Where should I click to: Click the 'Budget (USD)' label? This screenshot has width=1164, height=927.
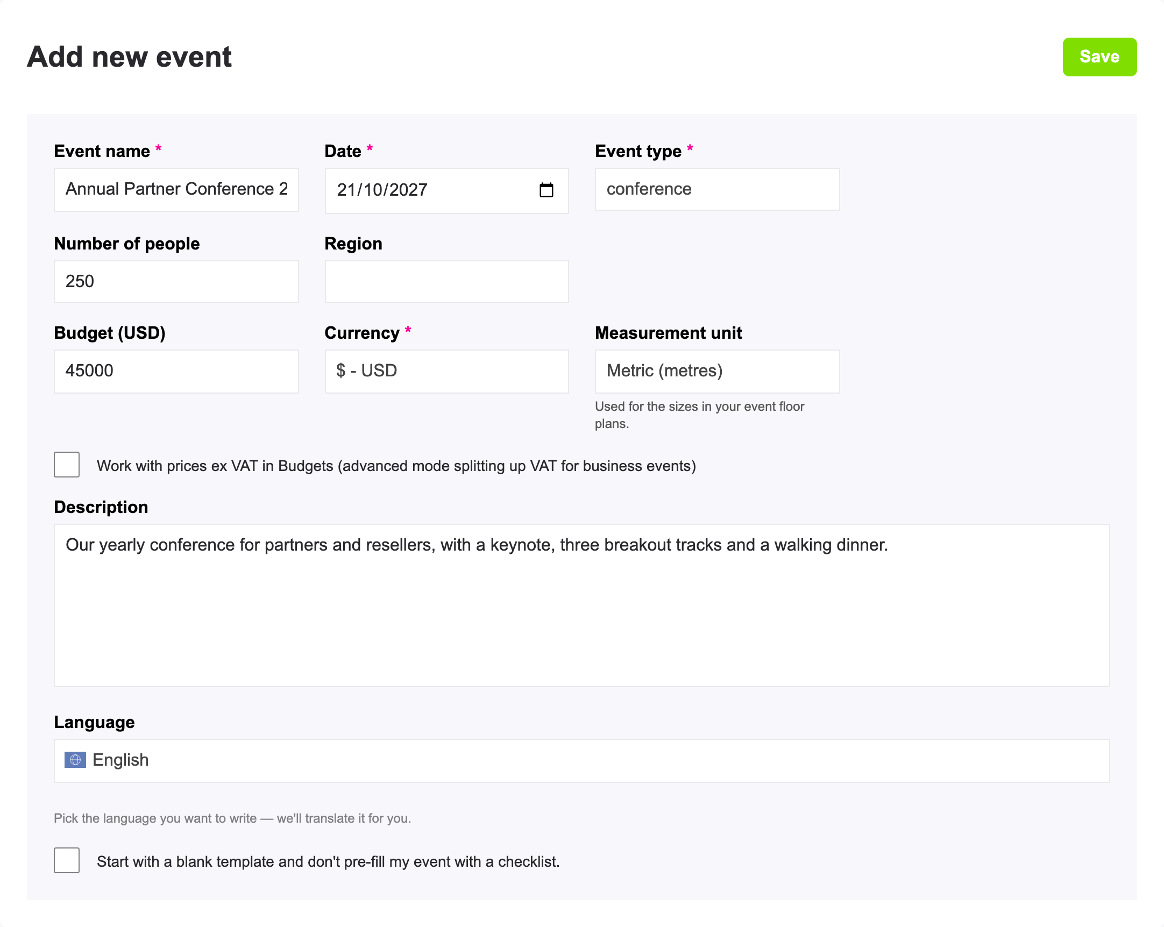pyautogui.click(x=110, y=333)
